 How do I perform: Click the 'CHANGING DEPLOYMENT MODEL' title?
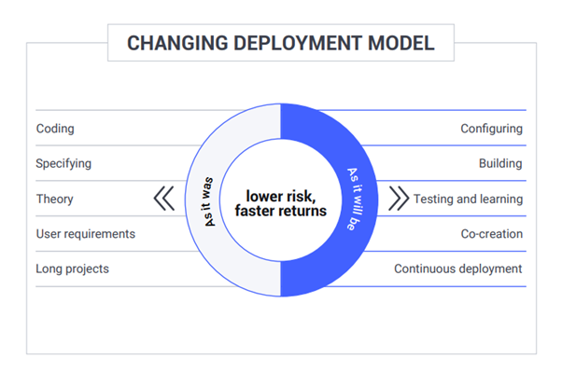coord(281,43)
